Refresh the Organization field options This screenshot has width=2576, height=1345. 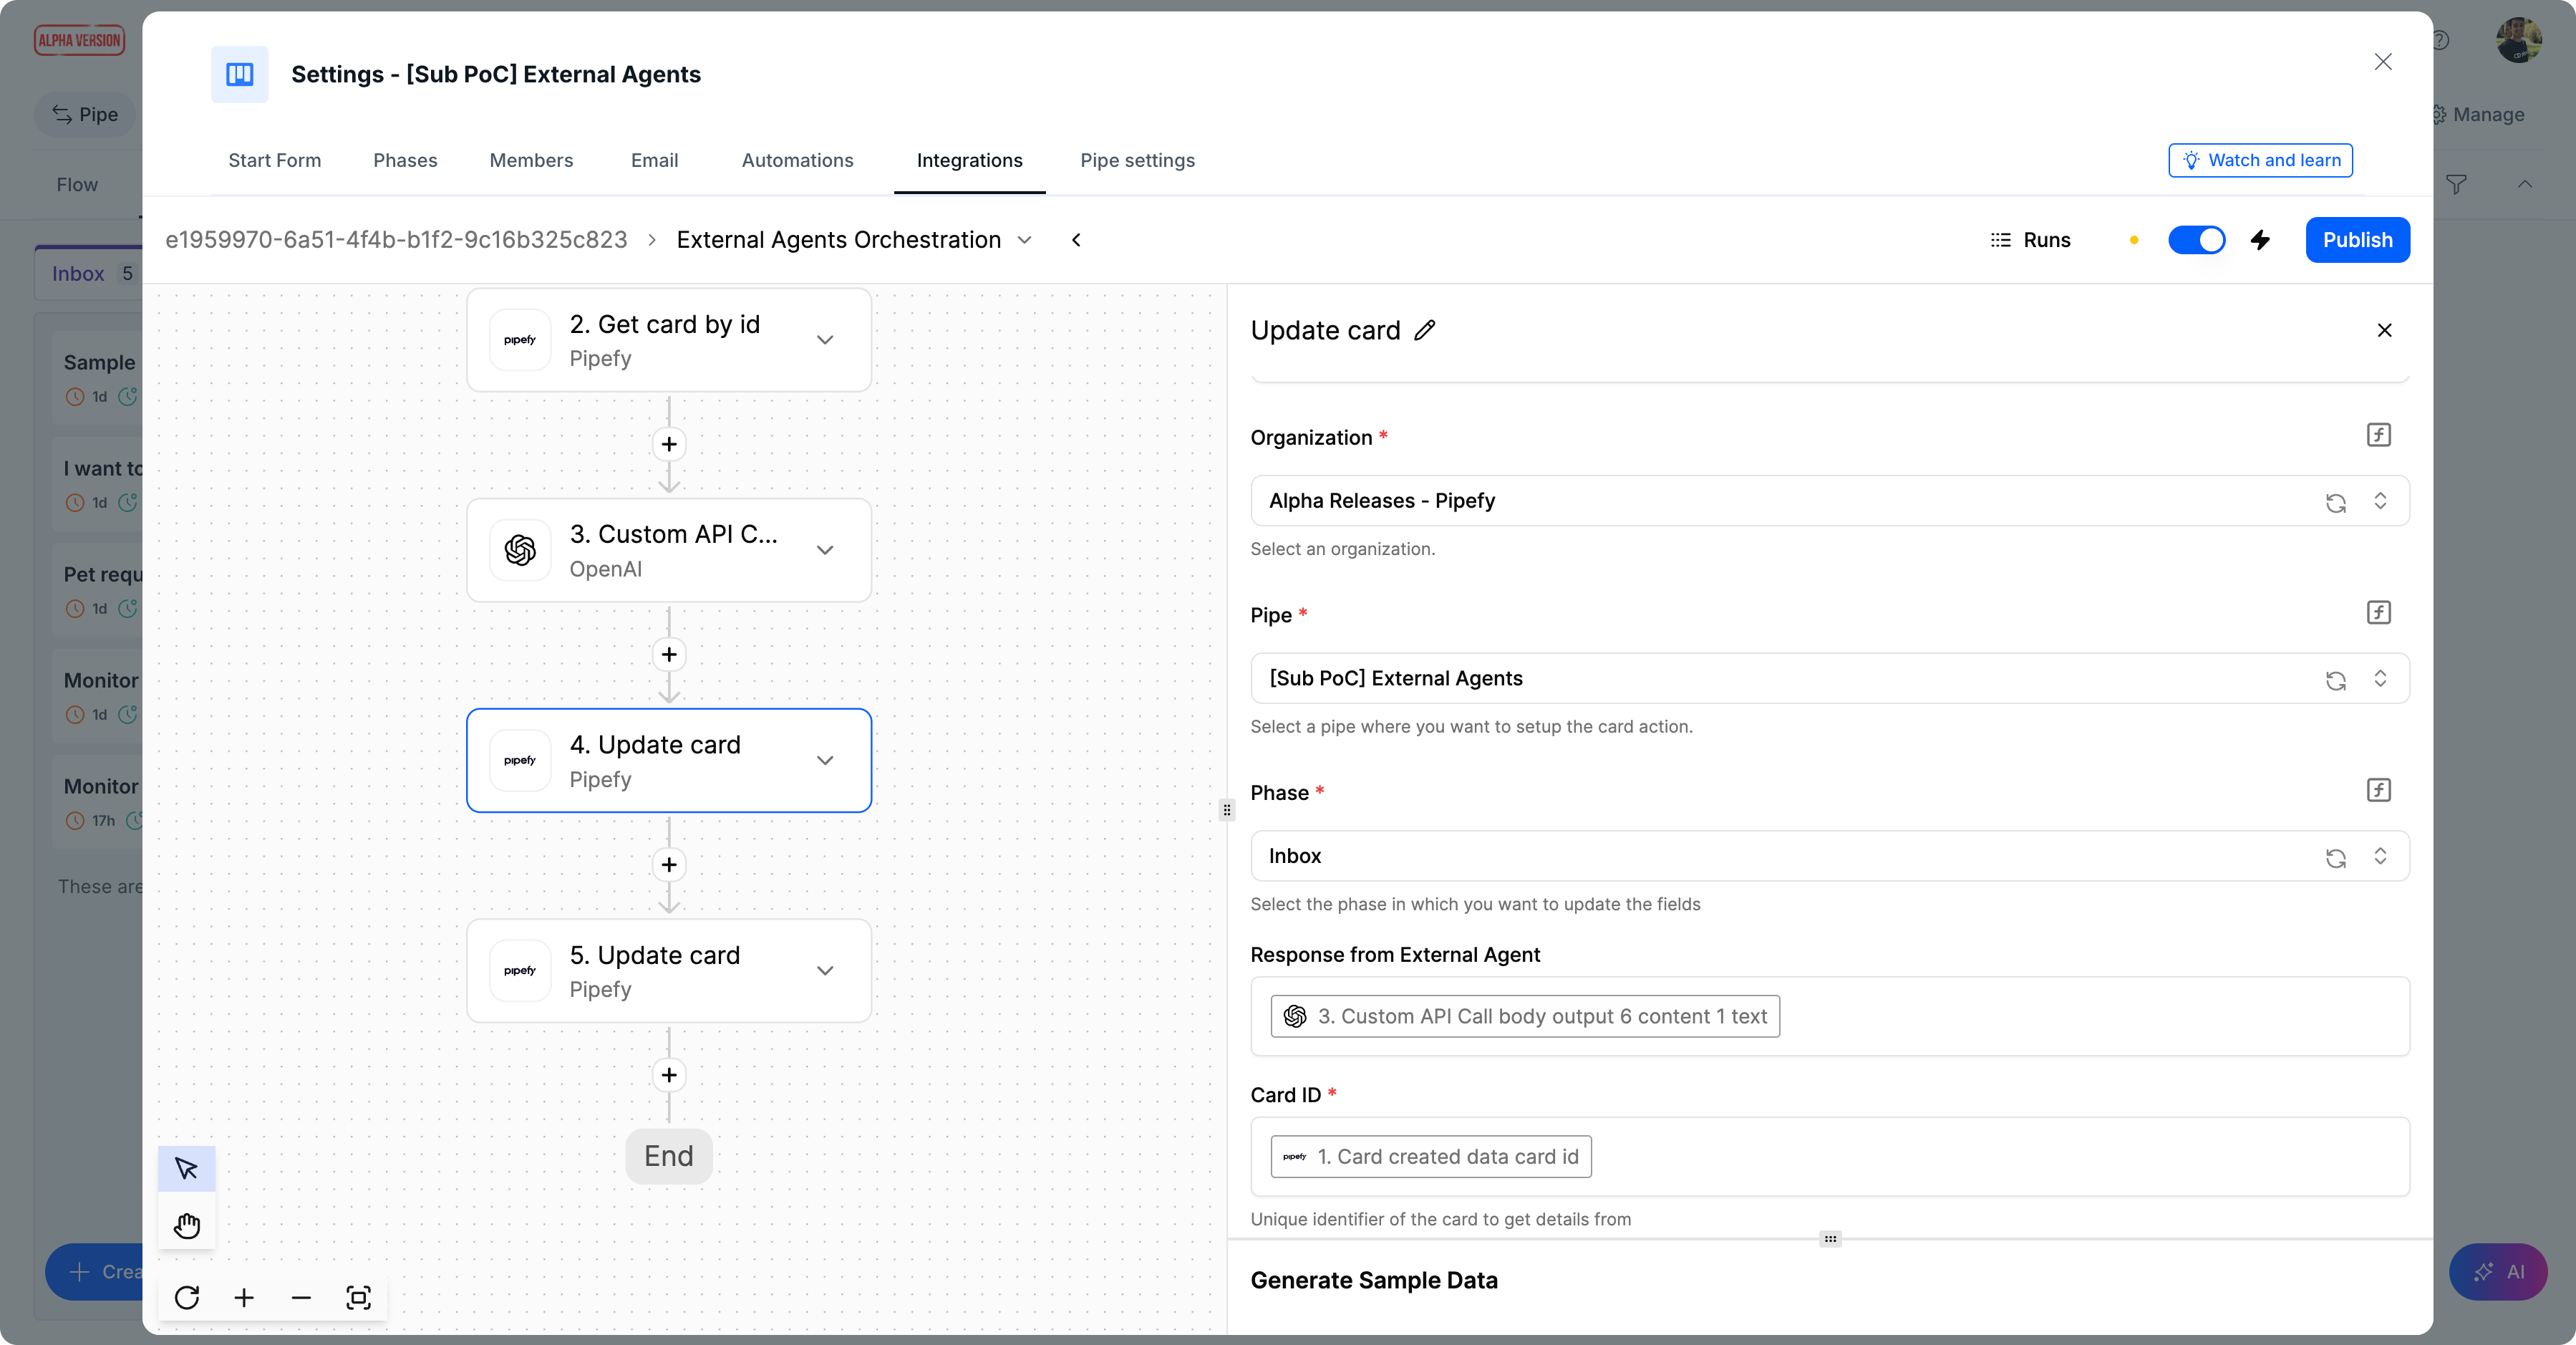2335,502
